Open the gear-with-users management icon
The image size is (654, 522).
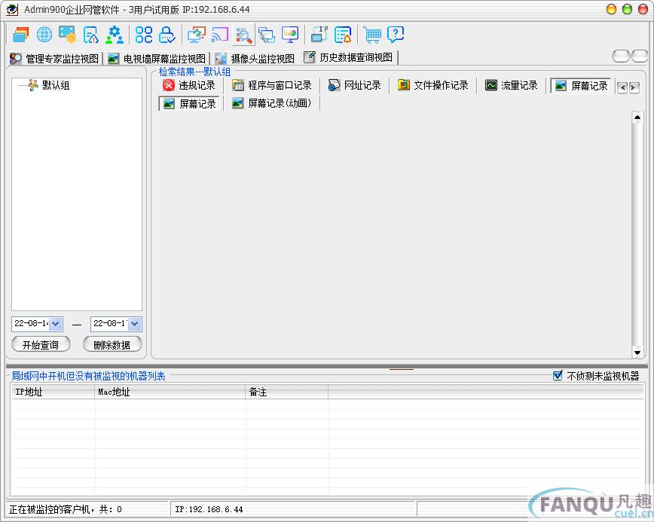(115, 35)
